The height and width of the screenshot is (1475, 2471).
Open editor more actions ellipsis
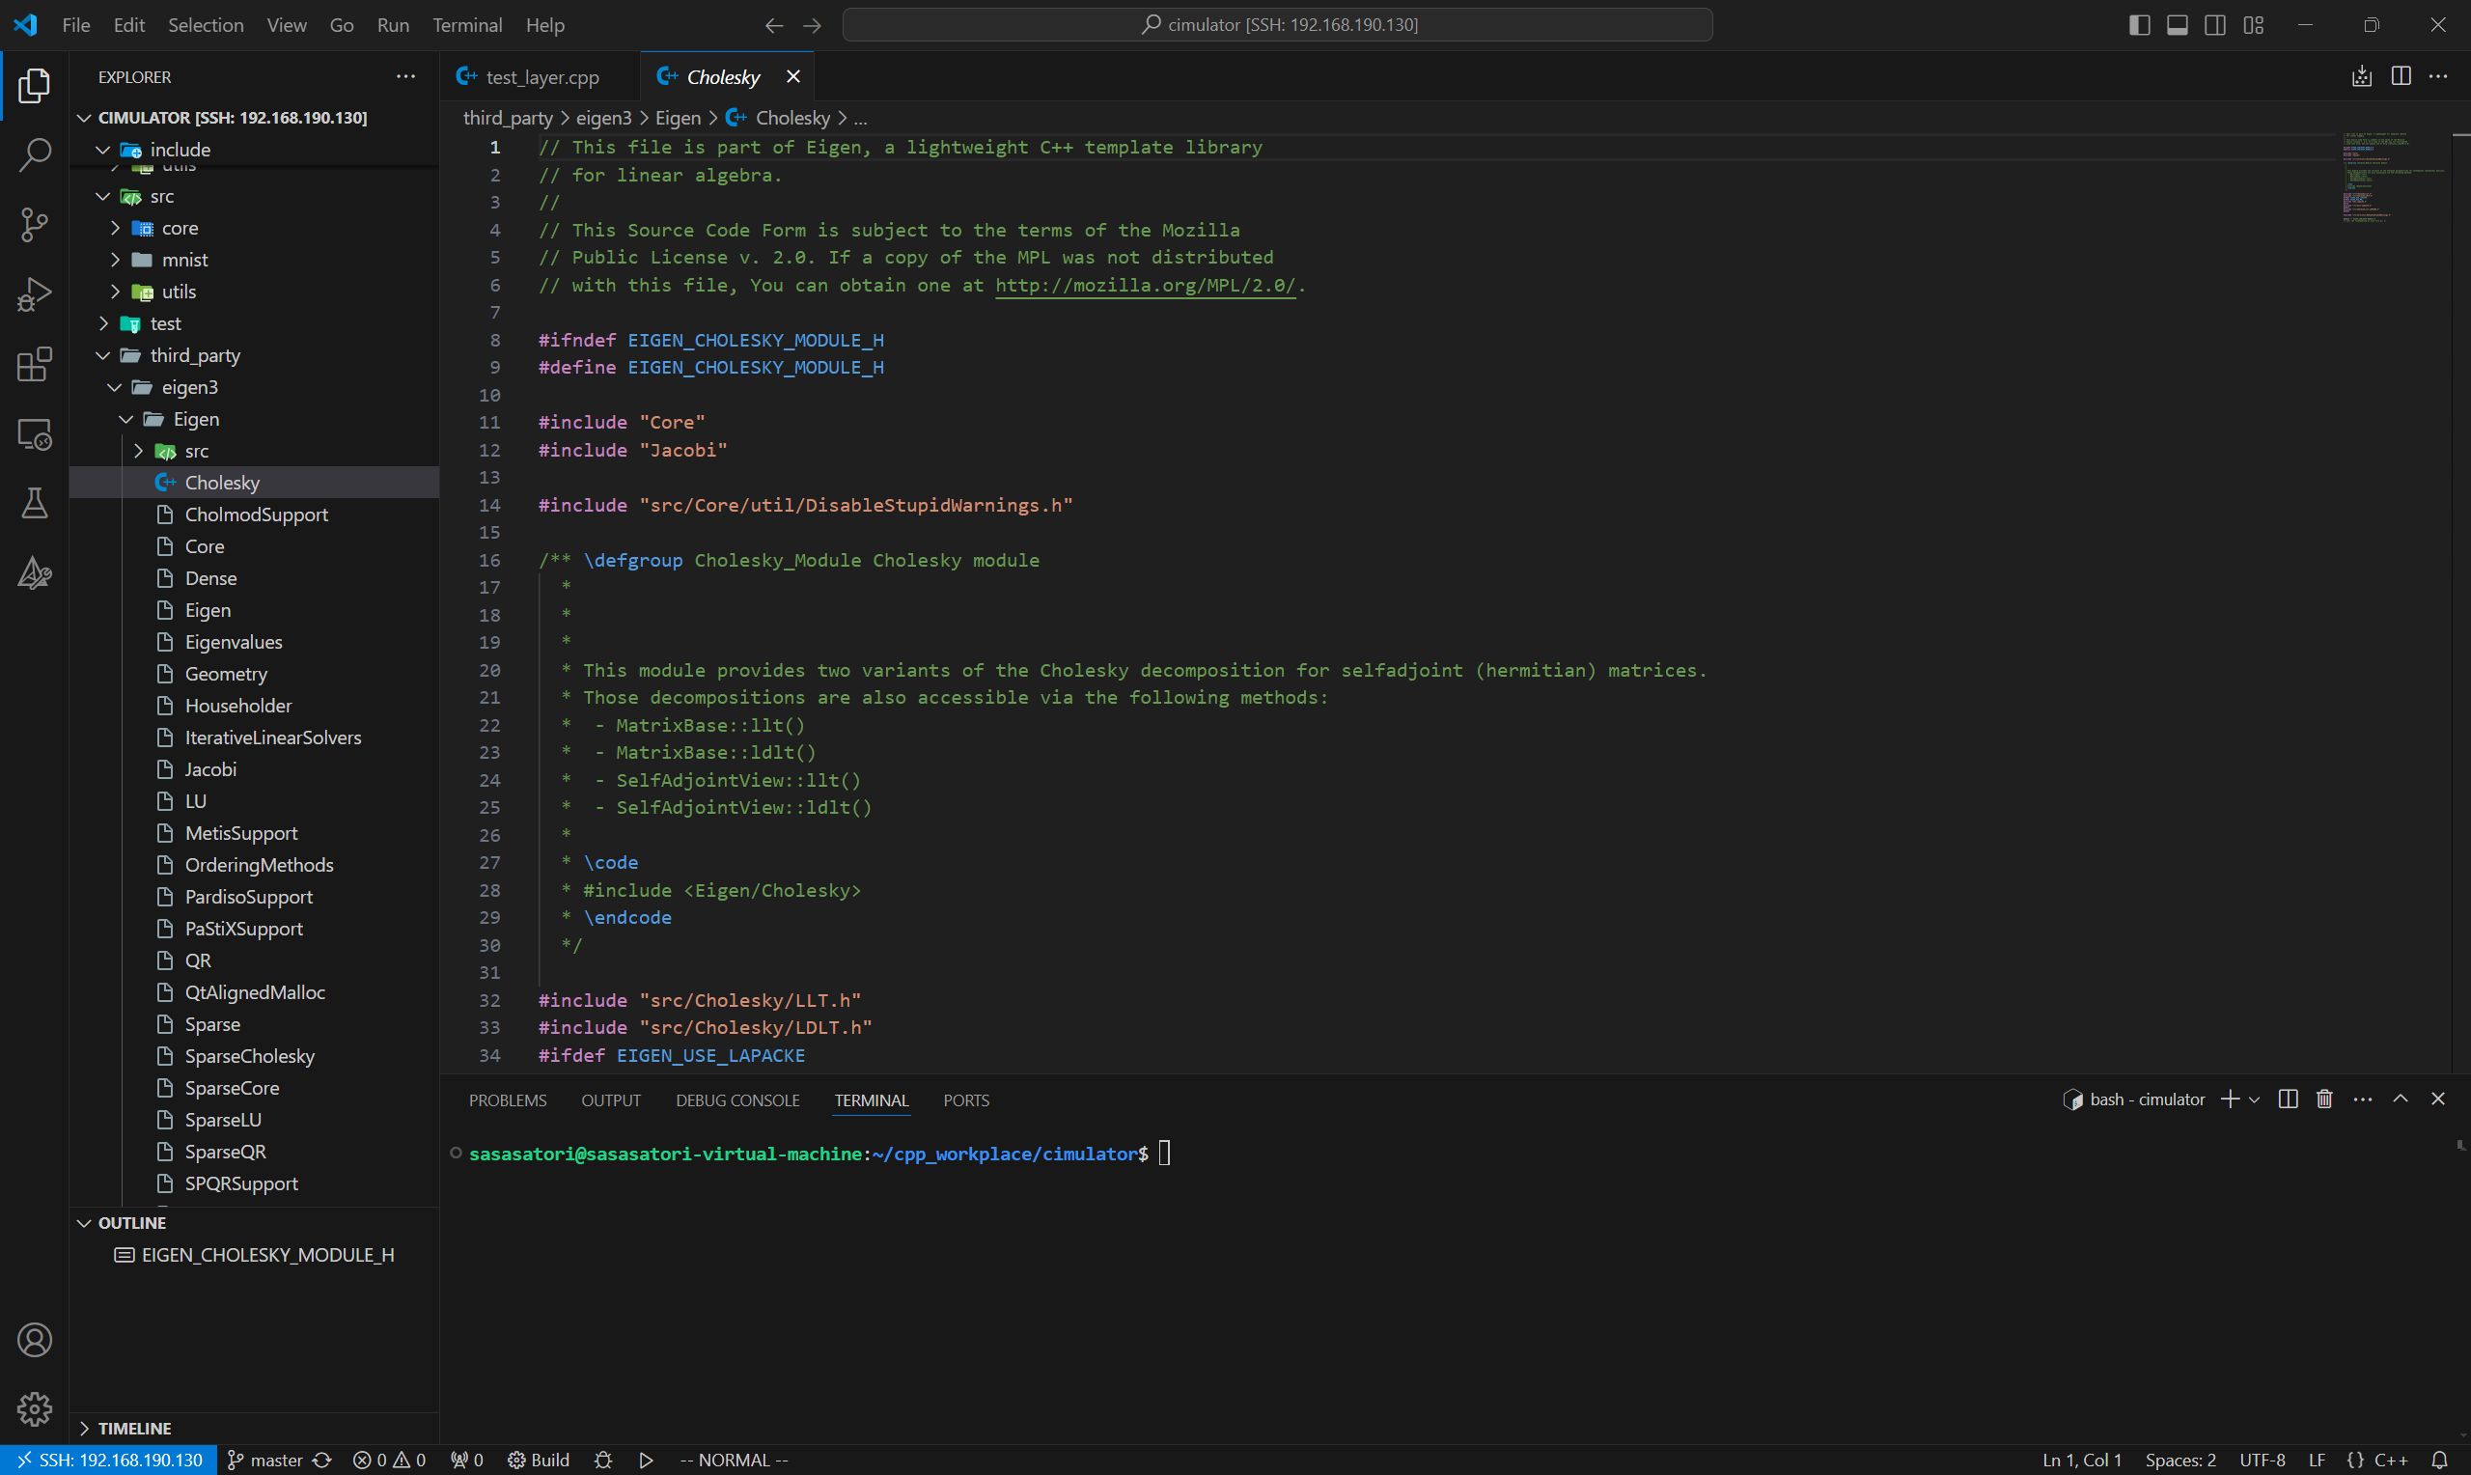coord(2438,76)
